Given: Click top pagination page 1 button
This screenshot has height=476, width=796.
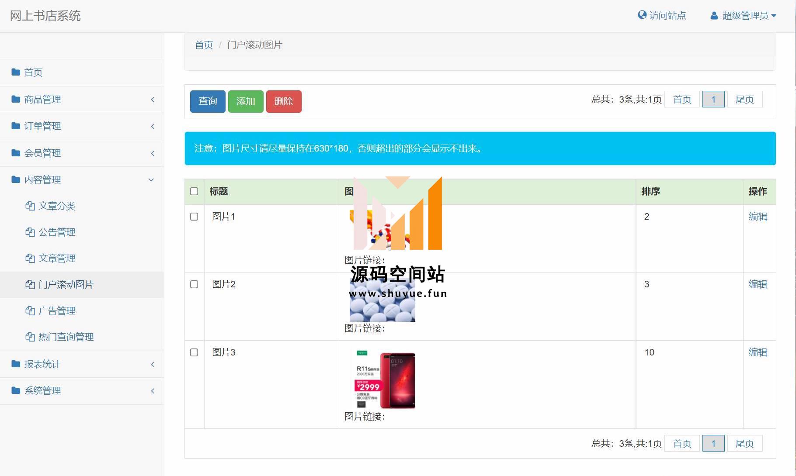Looking at the screenshot, I should point(713,100).
